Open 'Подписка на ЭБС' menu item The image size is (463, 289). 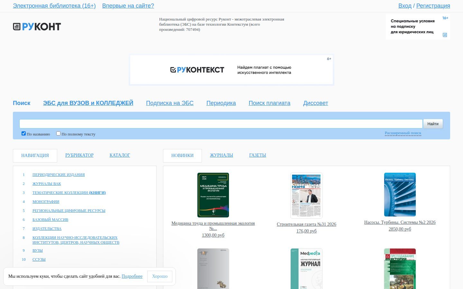[170, 103]
